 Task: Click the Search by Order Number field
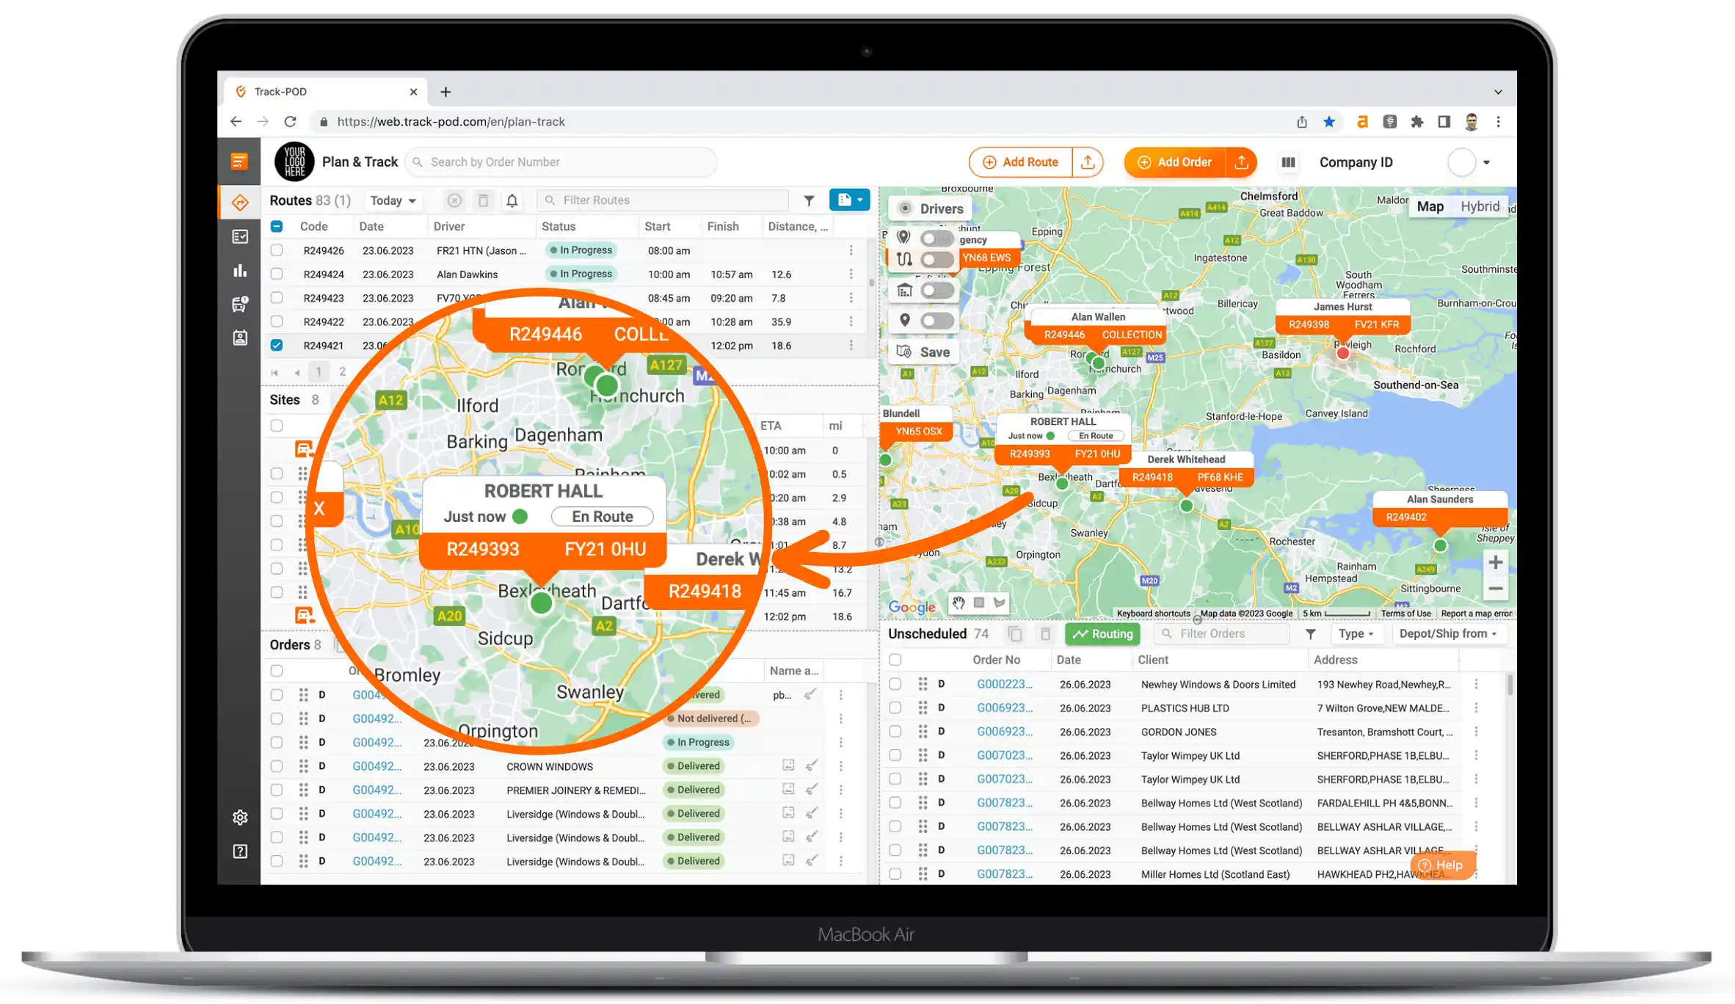pyautogui.click(x=561, y=162)
